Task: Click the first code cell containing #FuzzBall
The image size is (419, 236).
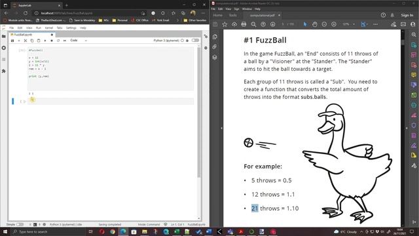Action: 111,69
